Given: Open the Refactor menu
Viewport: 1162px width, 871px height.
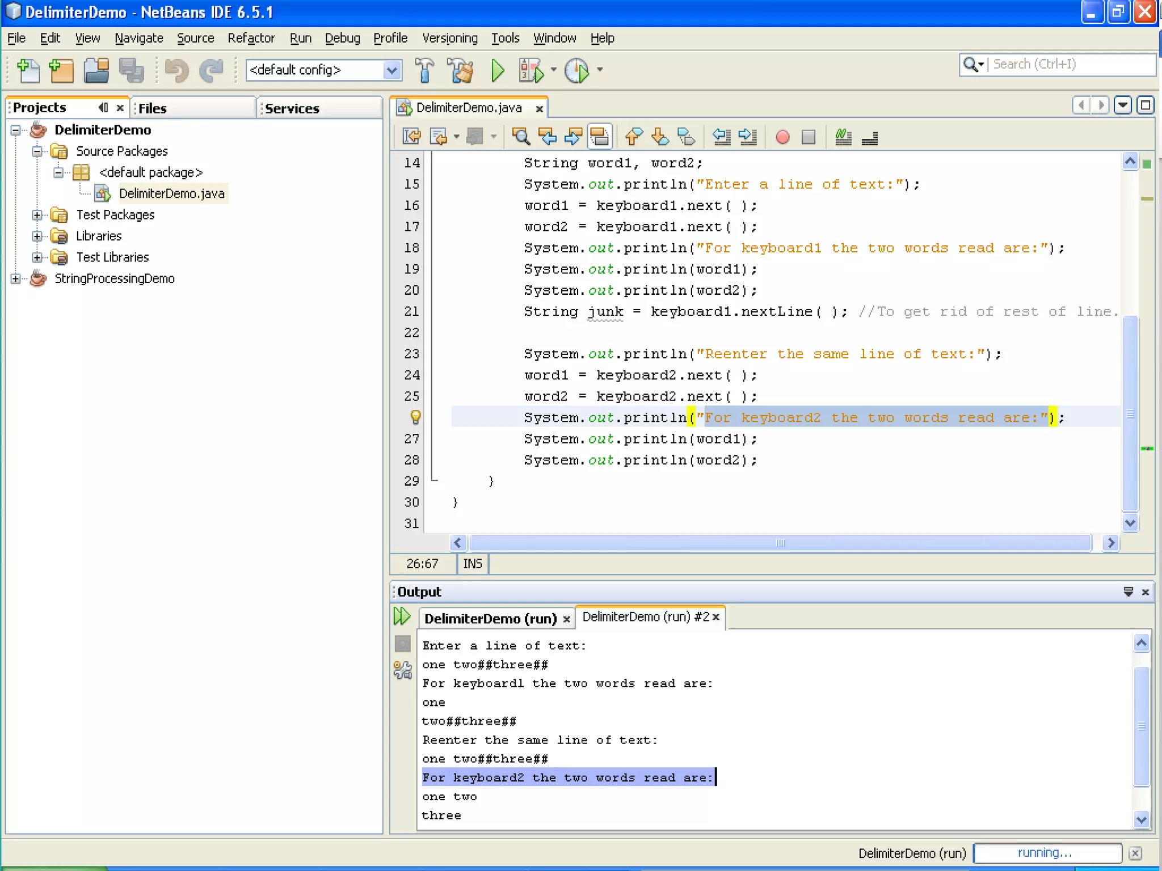Looking at the screenshot, I should [251, 38].
